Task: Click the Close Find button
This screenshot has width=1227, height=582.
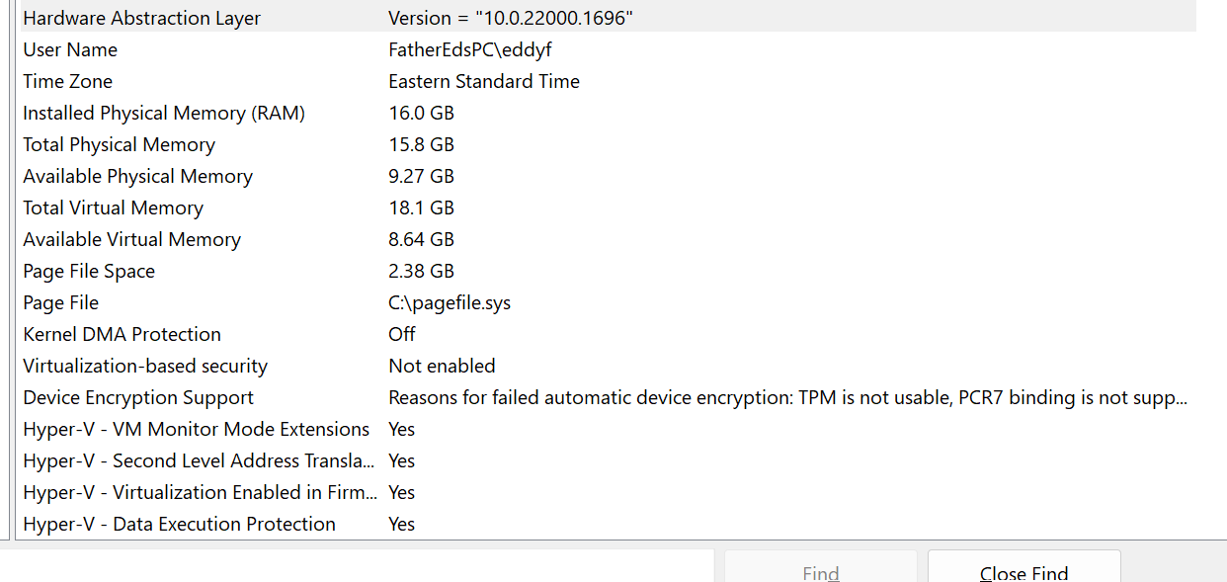Action: click(1023, 572)
